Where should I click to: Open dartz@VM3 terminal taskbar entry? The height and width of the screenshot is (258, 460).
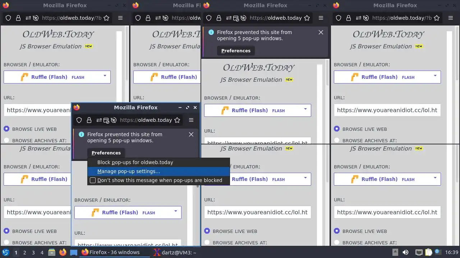[175, 252]
